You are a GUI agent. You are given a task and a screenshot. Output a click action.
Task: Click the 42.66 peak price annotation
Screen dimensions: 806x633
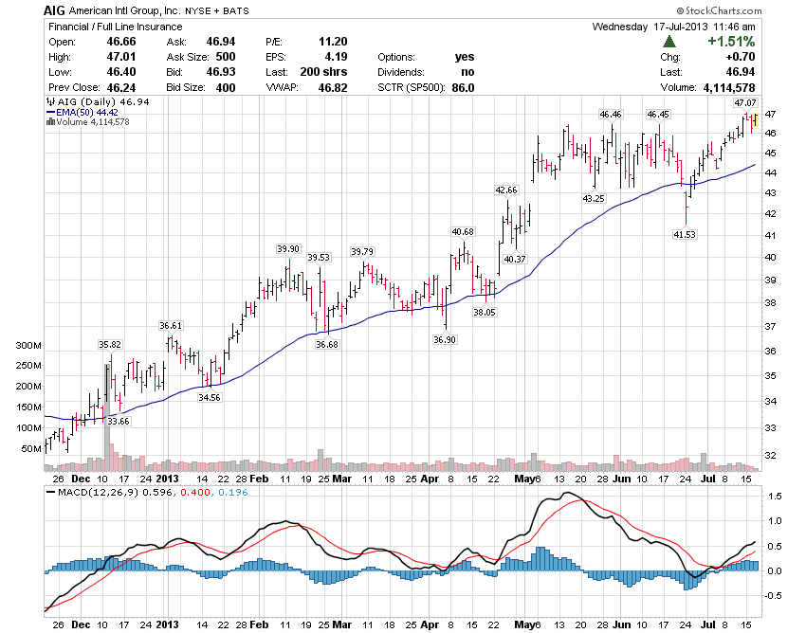tap(506, 190)
